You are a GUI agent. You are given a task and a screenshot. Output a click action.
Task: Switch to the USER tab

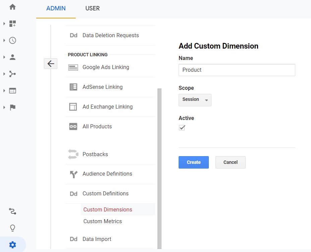coord(92,8)
